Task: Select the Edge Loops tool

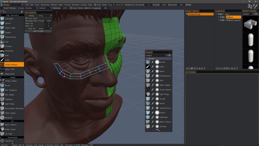Action: [12, 129]
